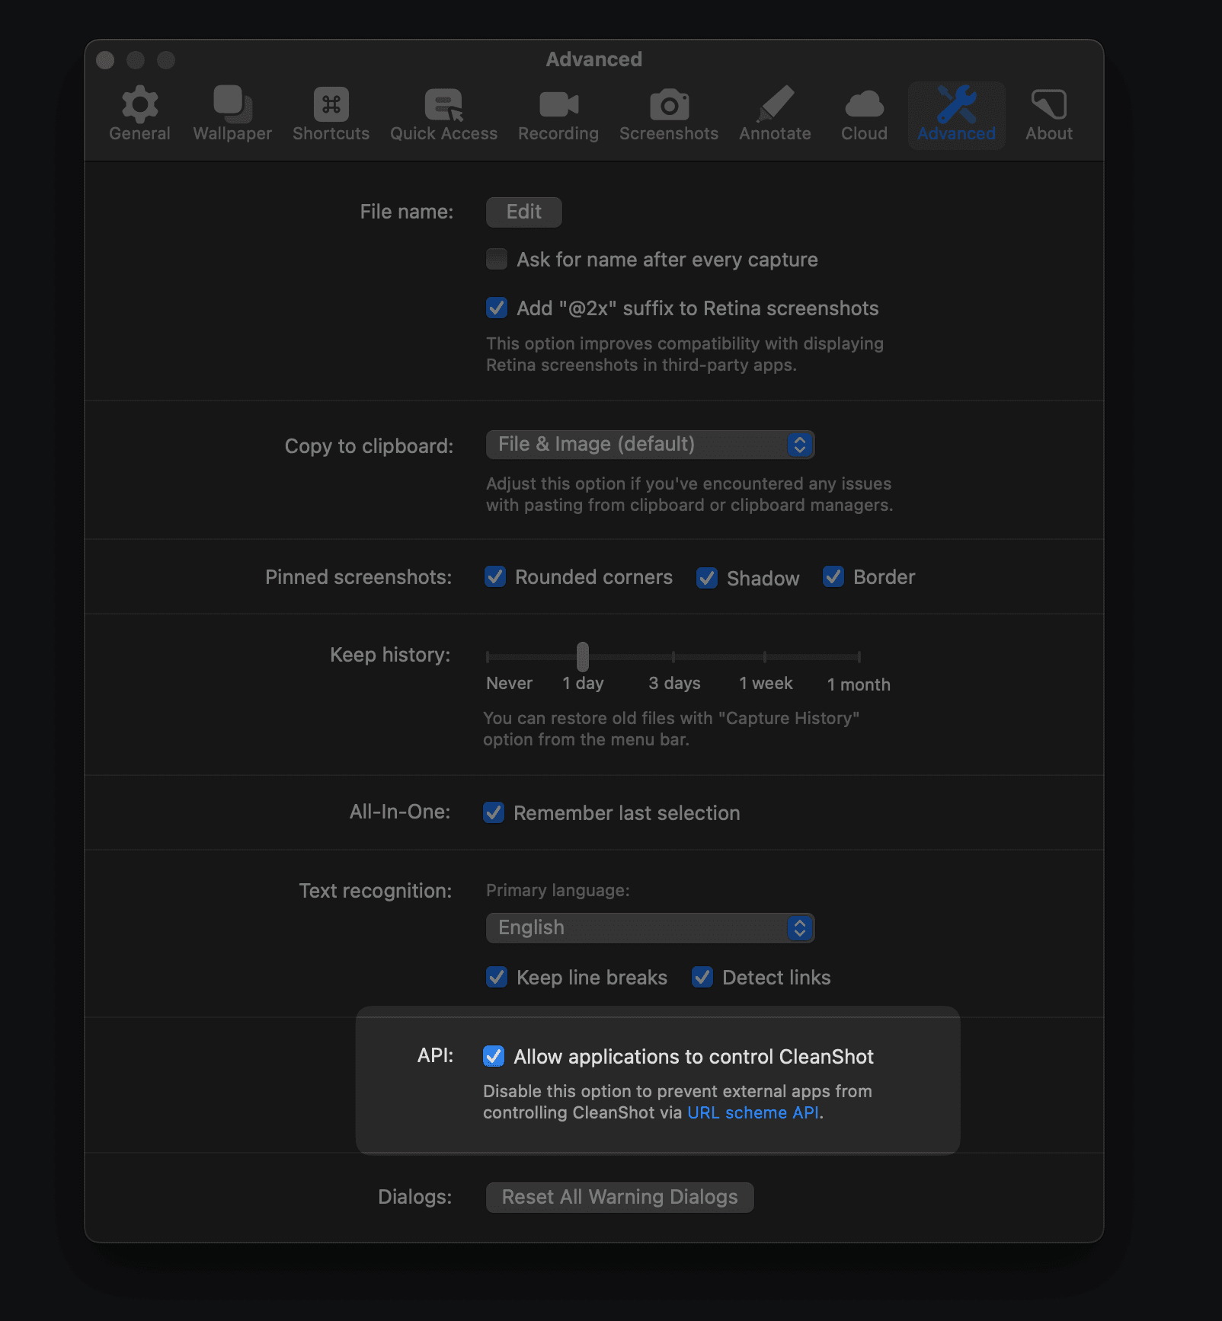Enable Ask for name after every capture
Viewport: 1222px width, 1321px height.
(497, 259)
